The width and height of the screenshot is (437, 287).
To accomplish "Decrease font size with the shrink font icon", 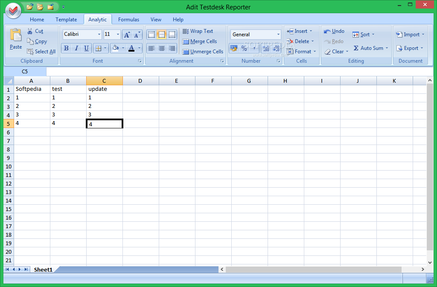I will (137, 35).
